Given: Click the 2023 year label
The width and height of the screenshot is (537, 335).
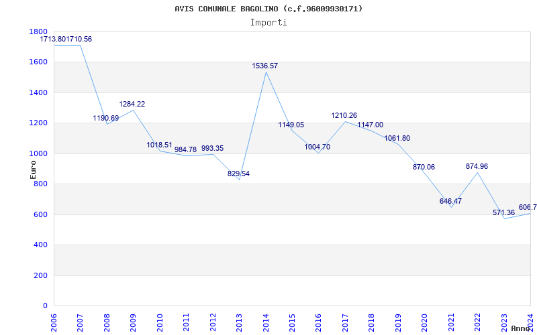Looking at the screenshot, I should coord(504,322).
